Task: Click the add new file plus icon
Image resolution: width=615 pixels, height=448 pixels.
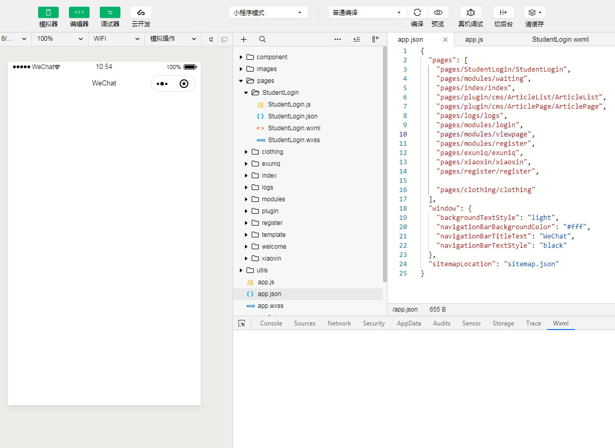Action: tap(243, 39)
